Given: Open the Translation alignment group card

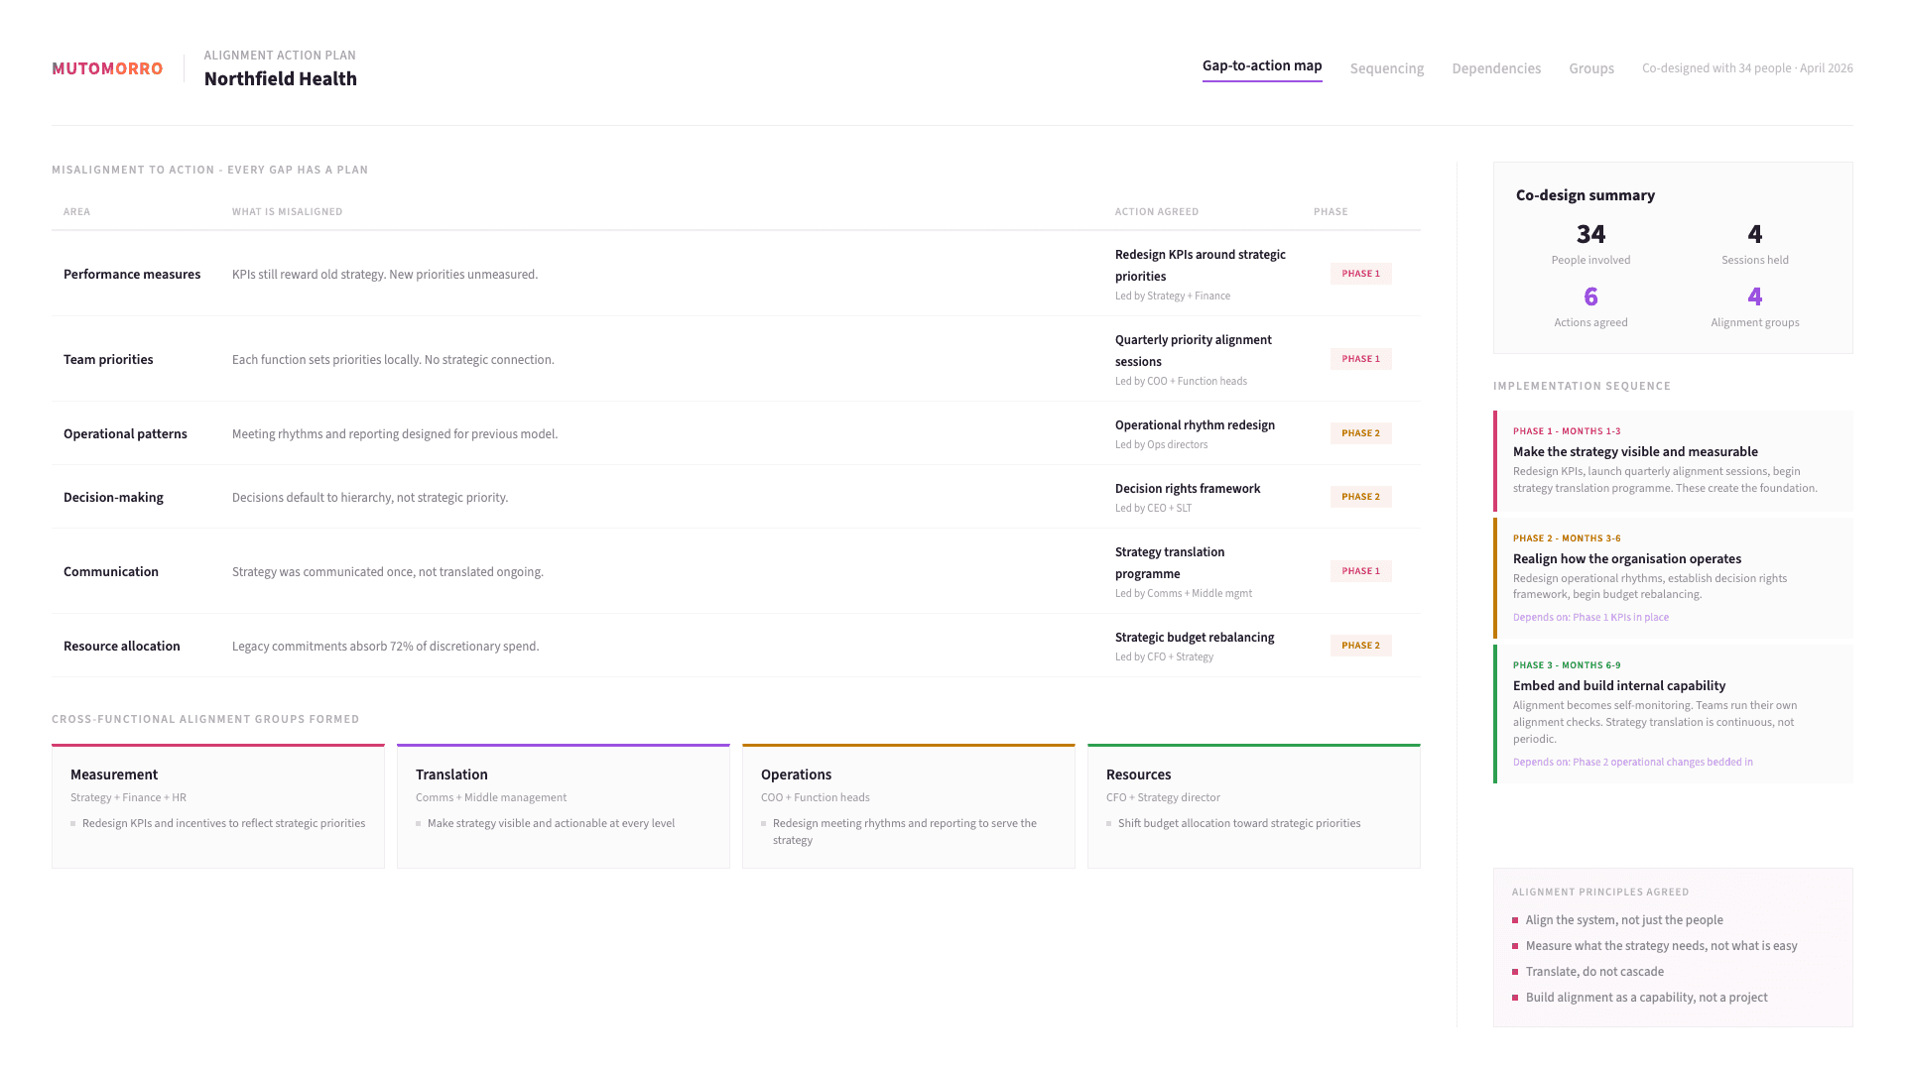Looking at the screenshot, I should pyautogui.click(x=563, y=805).
